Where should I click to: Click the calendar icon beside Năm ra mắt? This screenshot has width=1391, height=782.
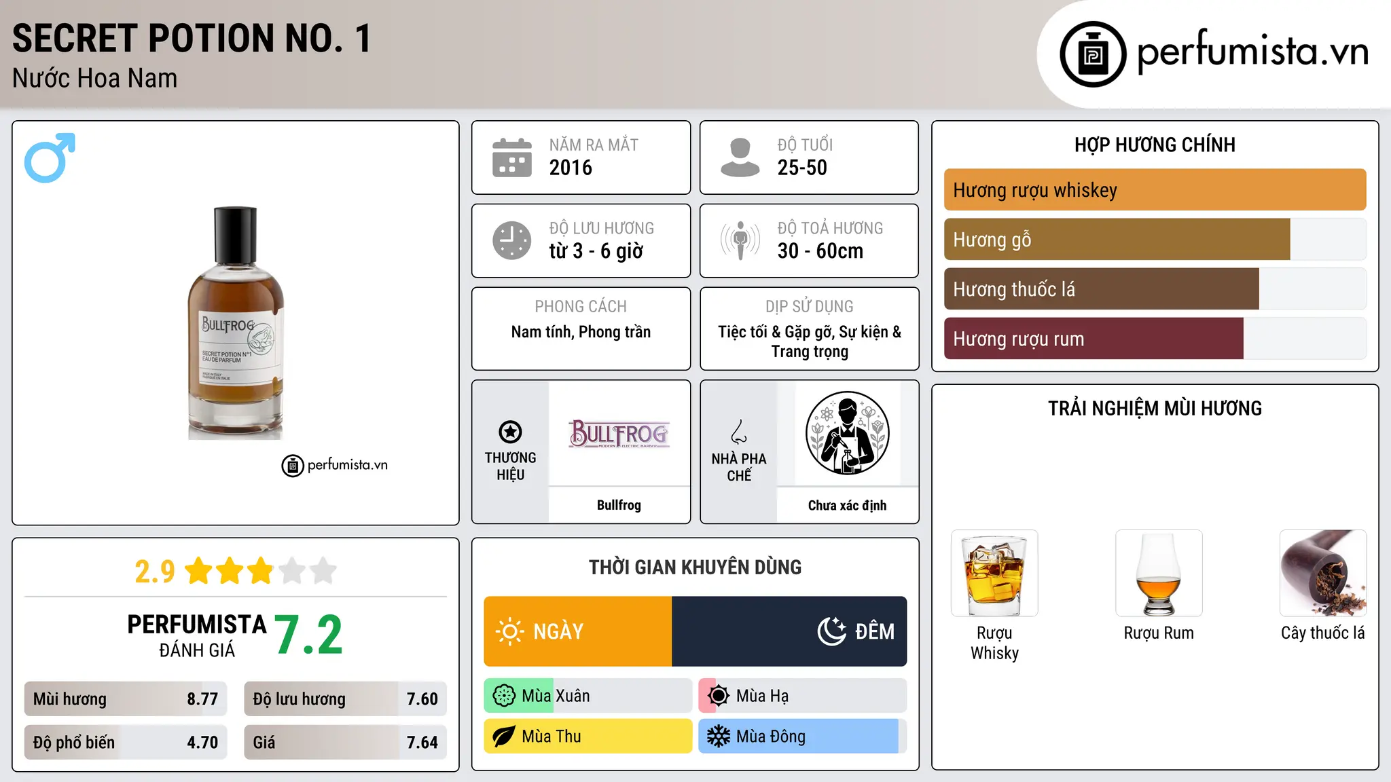click(x=512, y=157)
